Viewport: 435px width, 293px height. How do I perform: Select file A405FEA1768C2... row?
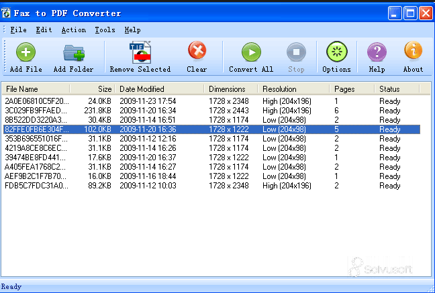pos(211,167)
